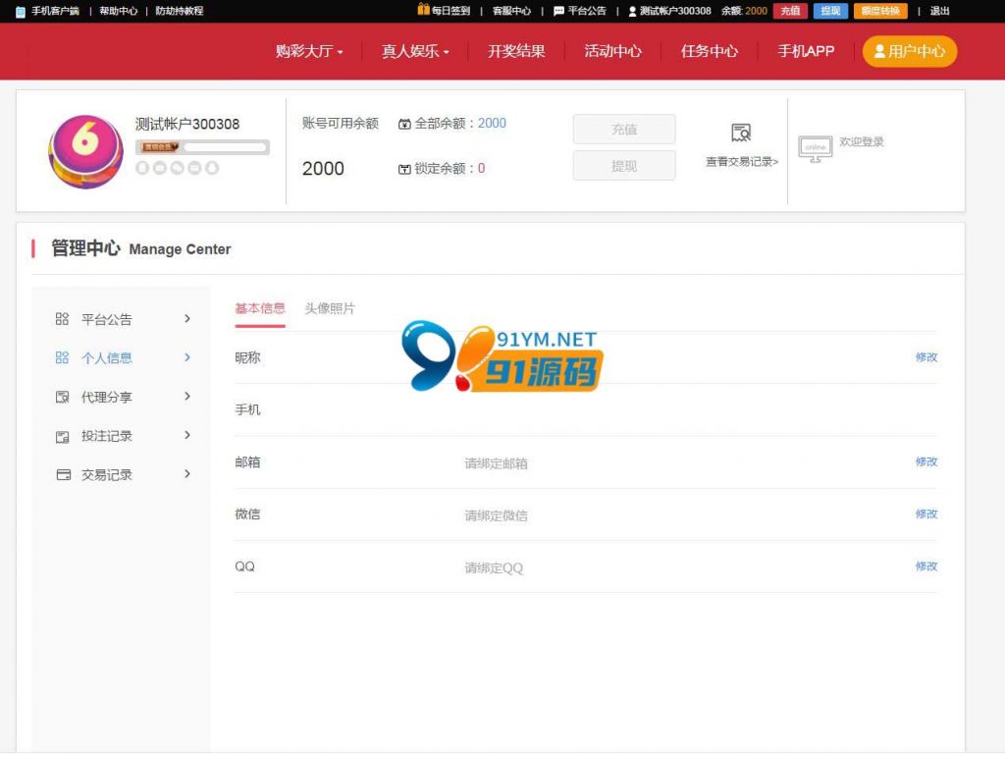The width and height of the screenshot is (1005, 757).
Task: Click the online monitor icon
Action: (815, 148)
